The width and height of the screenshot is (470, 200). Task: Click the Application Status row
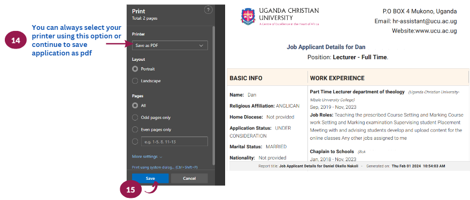pos(260,132)
